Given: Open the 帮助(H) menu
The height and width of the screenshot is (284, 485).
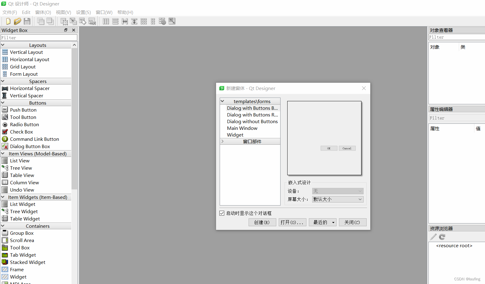Looking at the screenshot, I should [125, 12].
